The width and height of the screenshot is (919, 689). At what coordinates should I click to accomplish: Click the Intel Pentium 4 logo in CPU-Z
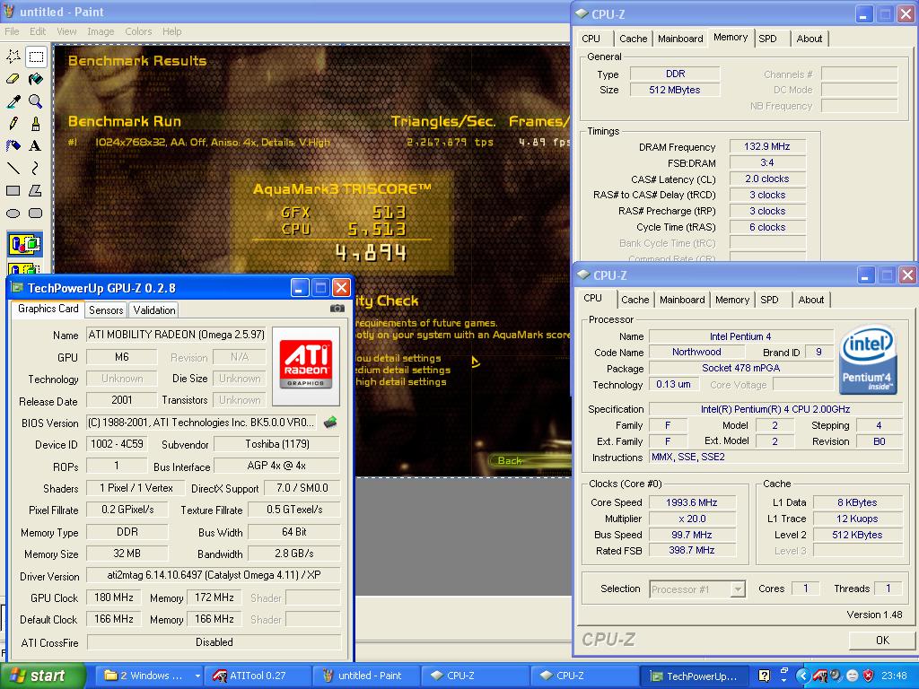click(x=868, y=359)
